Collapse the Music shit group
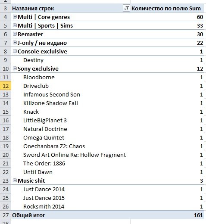The image size is (206, 224). [x=15, y=180]
